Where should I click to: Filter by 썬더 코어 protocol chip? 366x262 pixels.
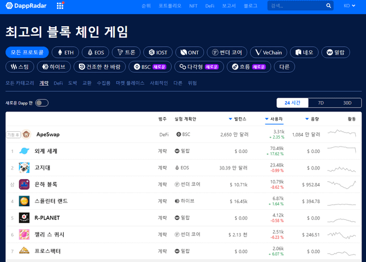click(227, 52)
